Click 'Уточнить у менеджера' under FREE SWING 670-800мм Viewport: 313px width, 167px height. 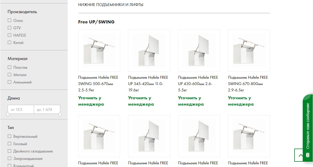pos(241,101)
